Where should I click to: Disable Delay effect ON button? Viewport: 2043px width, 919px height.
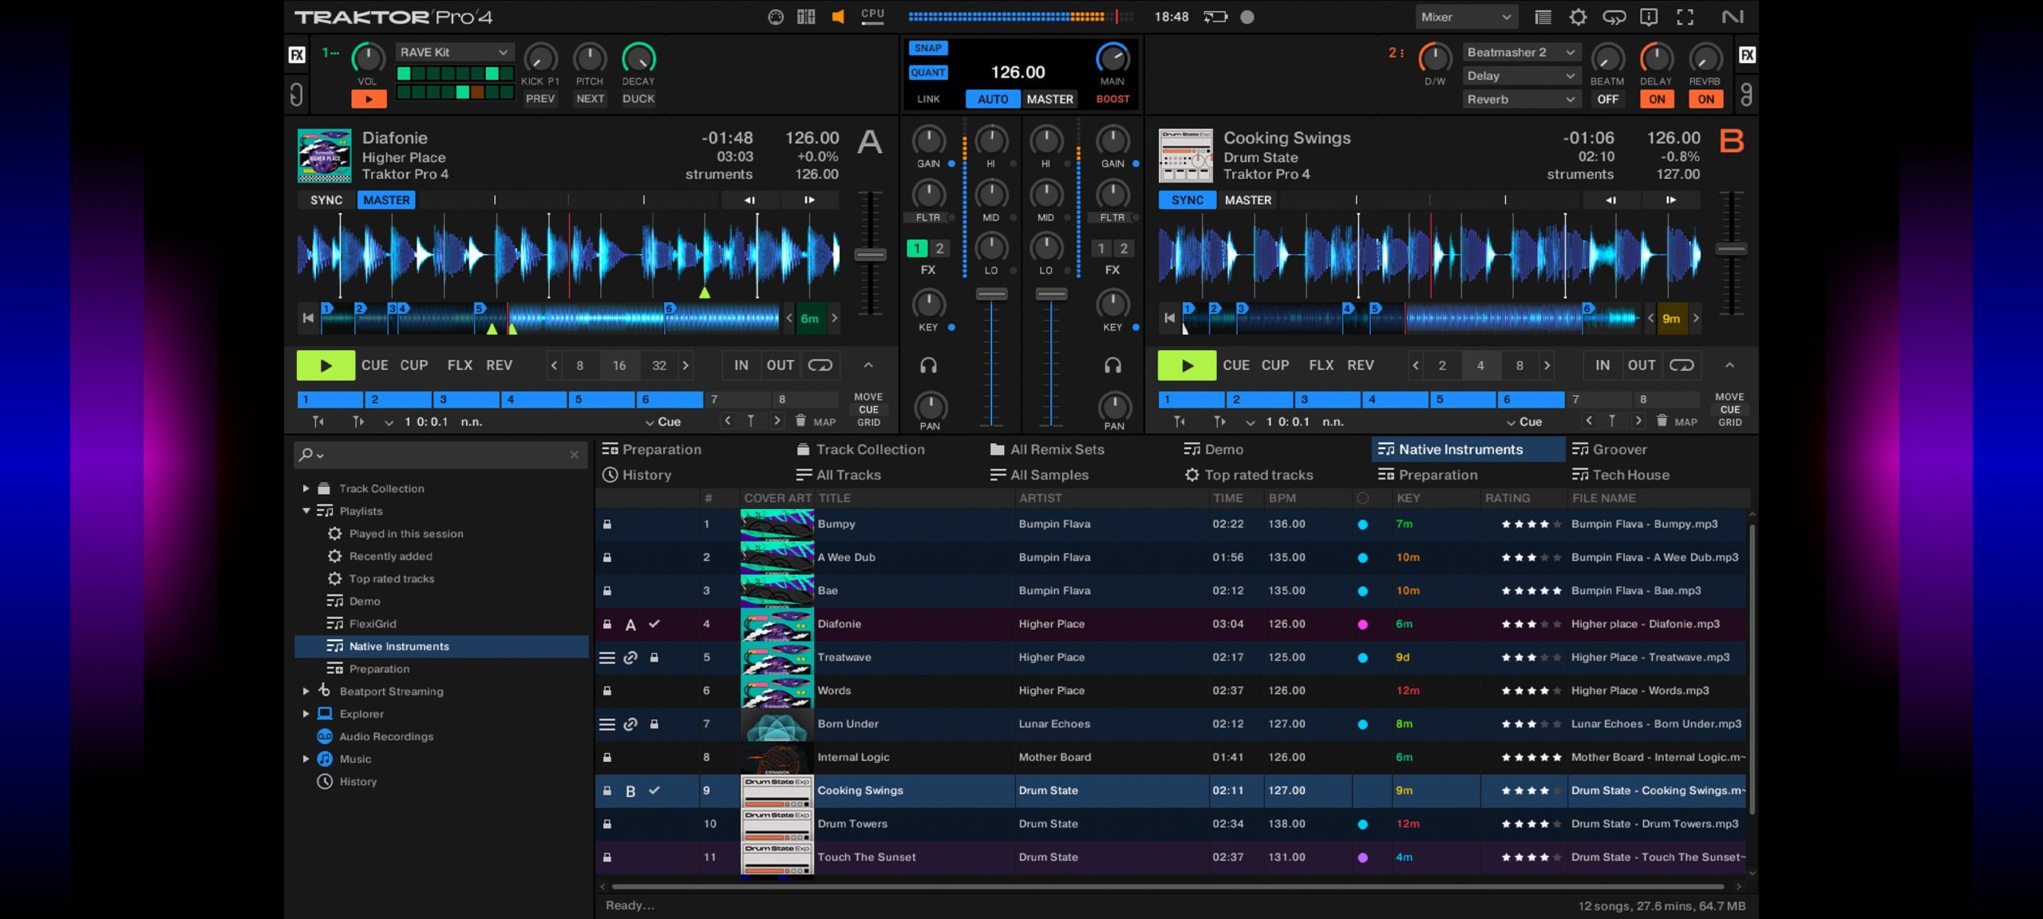tap(1657, 99)
